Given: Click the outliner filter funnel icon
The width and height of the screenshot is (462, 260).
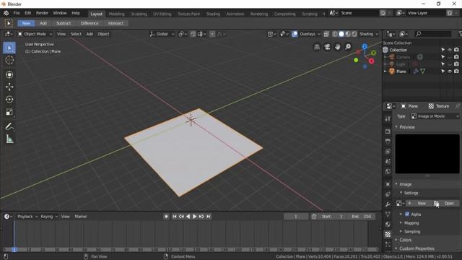Looking at the screenshot, I should pos(460,34).
